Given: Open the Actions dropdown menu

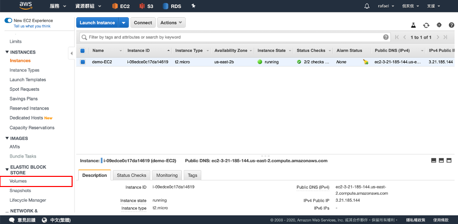Looking at the screenshot, I should [171, 23].
